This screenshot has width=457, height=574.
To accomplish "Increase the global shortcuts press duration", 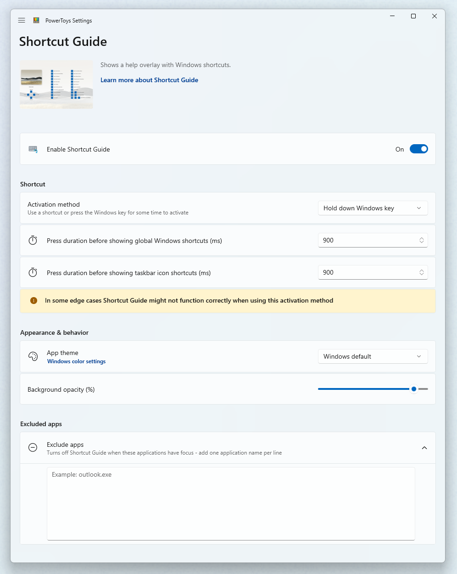I will click(x=421, y=238).
